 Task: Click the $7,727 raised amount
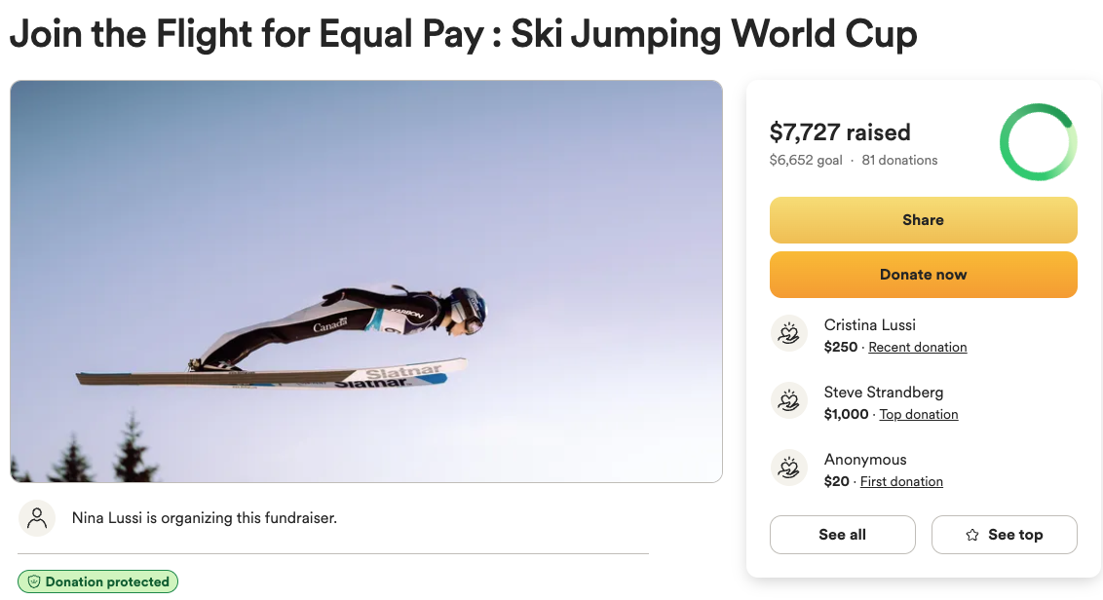(x=840, y=132)
